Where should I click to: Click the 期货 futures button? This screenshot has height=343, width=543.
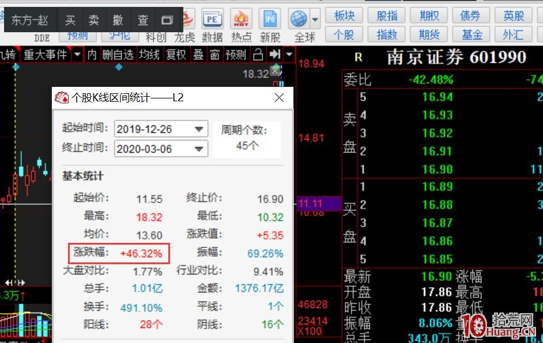(x=429, y=35)
